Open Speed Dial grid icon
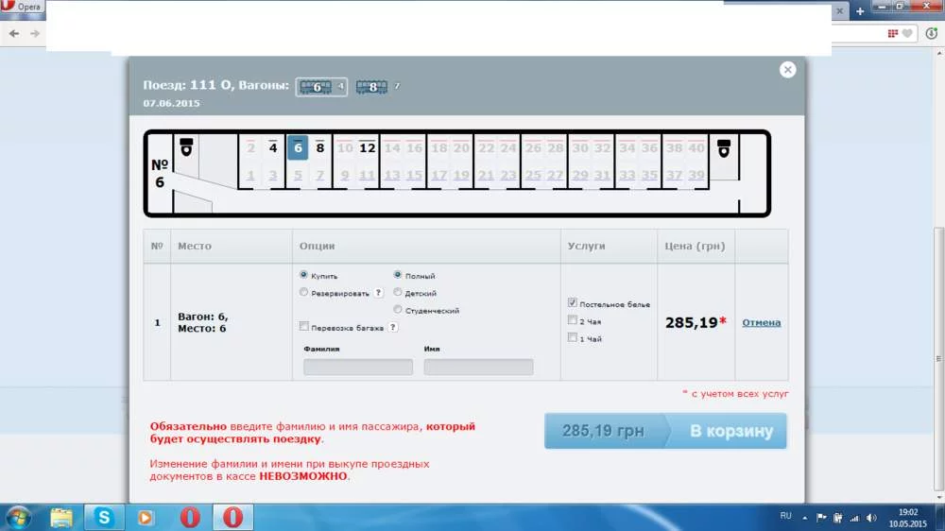The width and height of the screenshot is (945, 531). (x=893, y=34)
